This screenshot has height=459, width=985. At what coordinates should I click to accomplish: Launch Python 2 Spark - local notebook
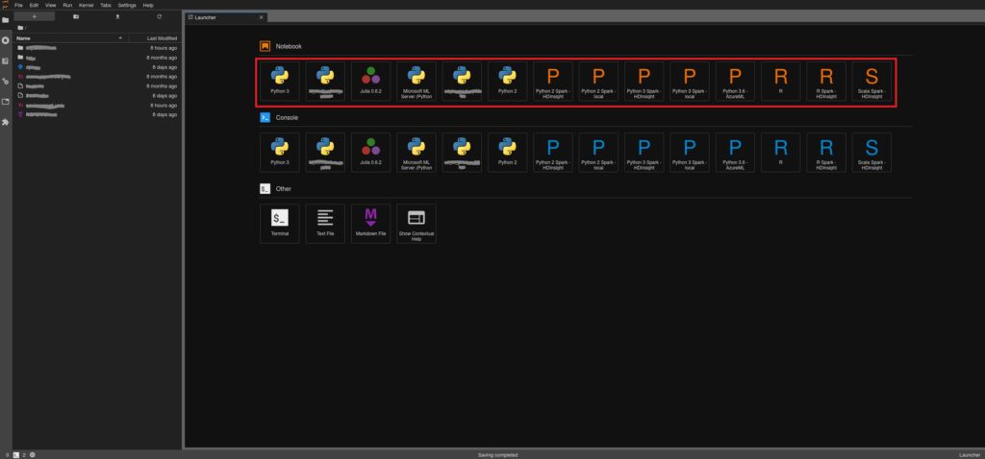598,82
